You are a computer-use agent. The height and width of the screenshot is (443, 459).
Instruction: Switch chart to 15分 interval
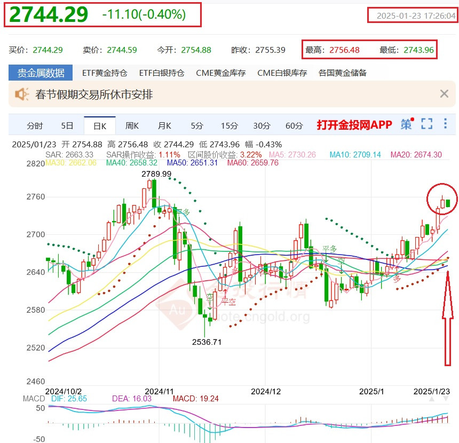tap(229, 126)
